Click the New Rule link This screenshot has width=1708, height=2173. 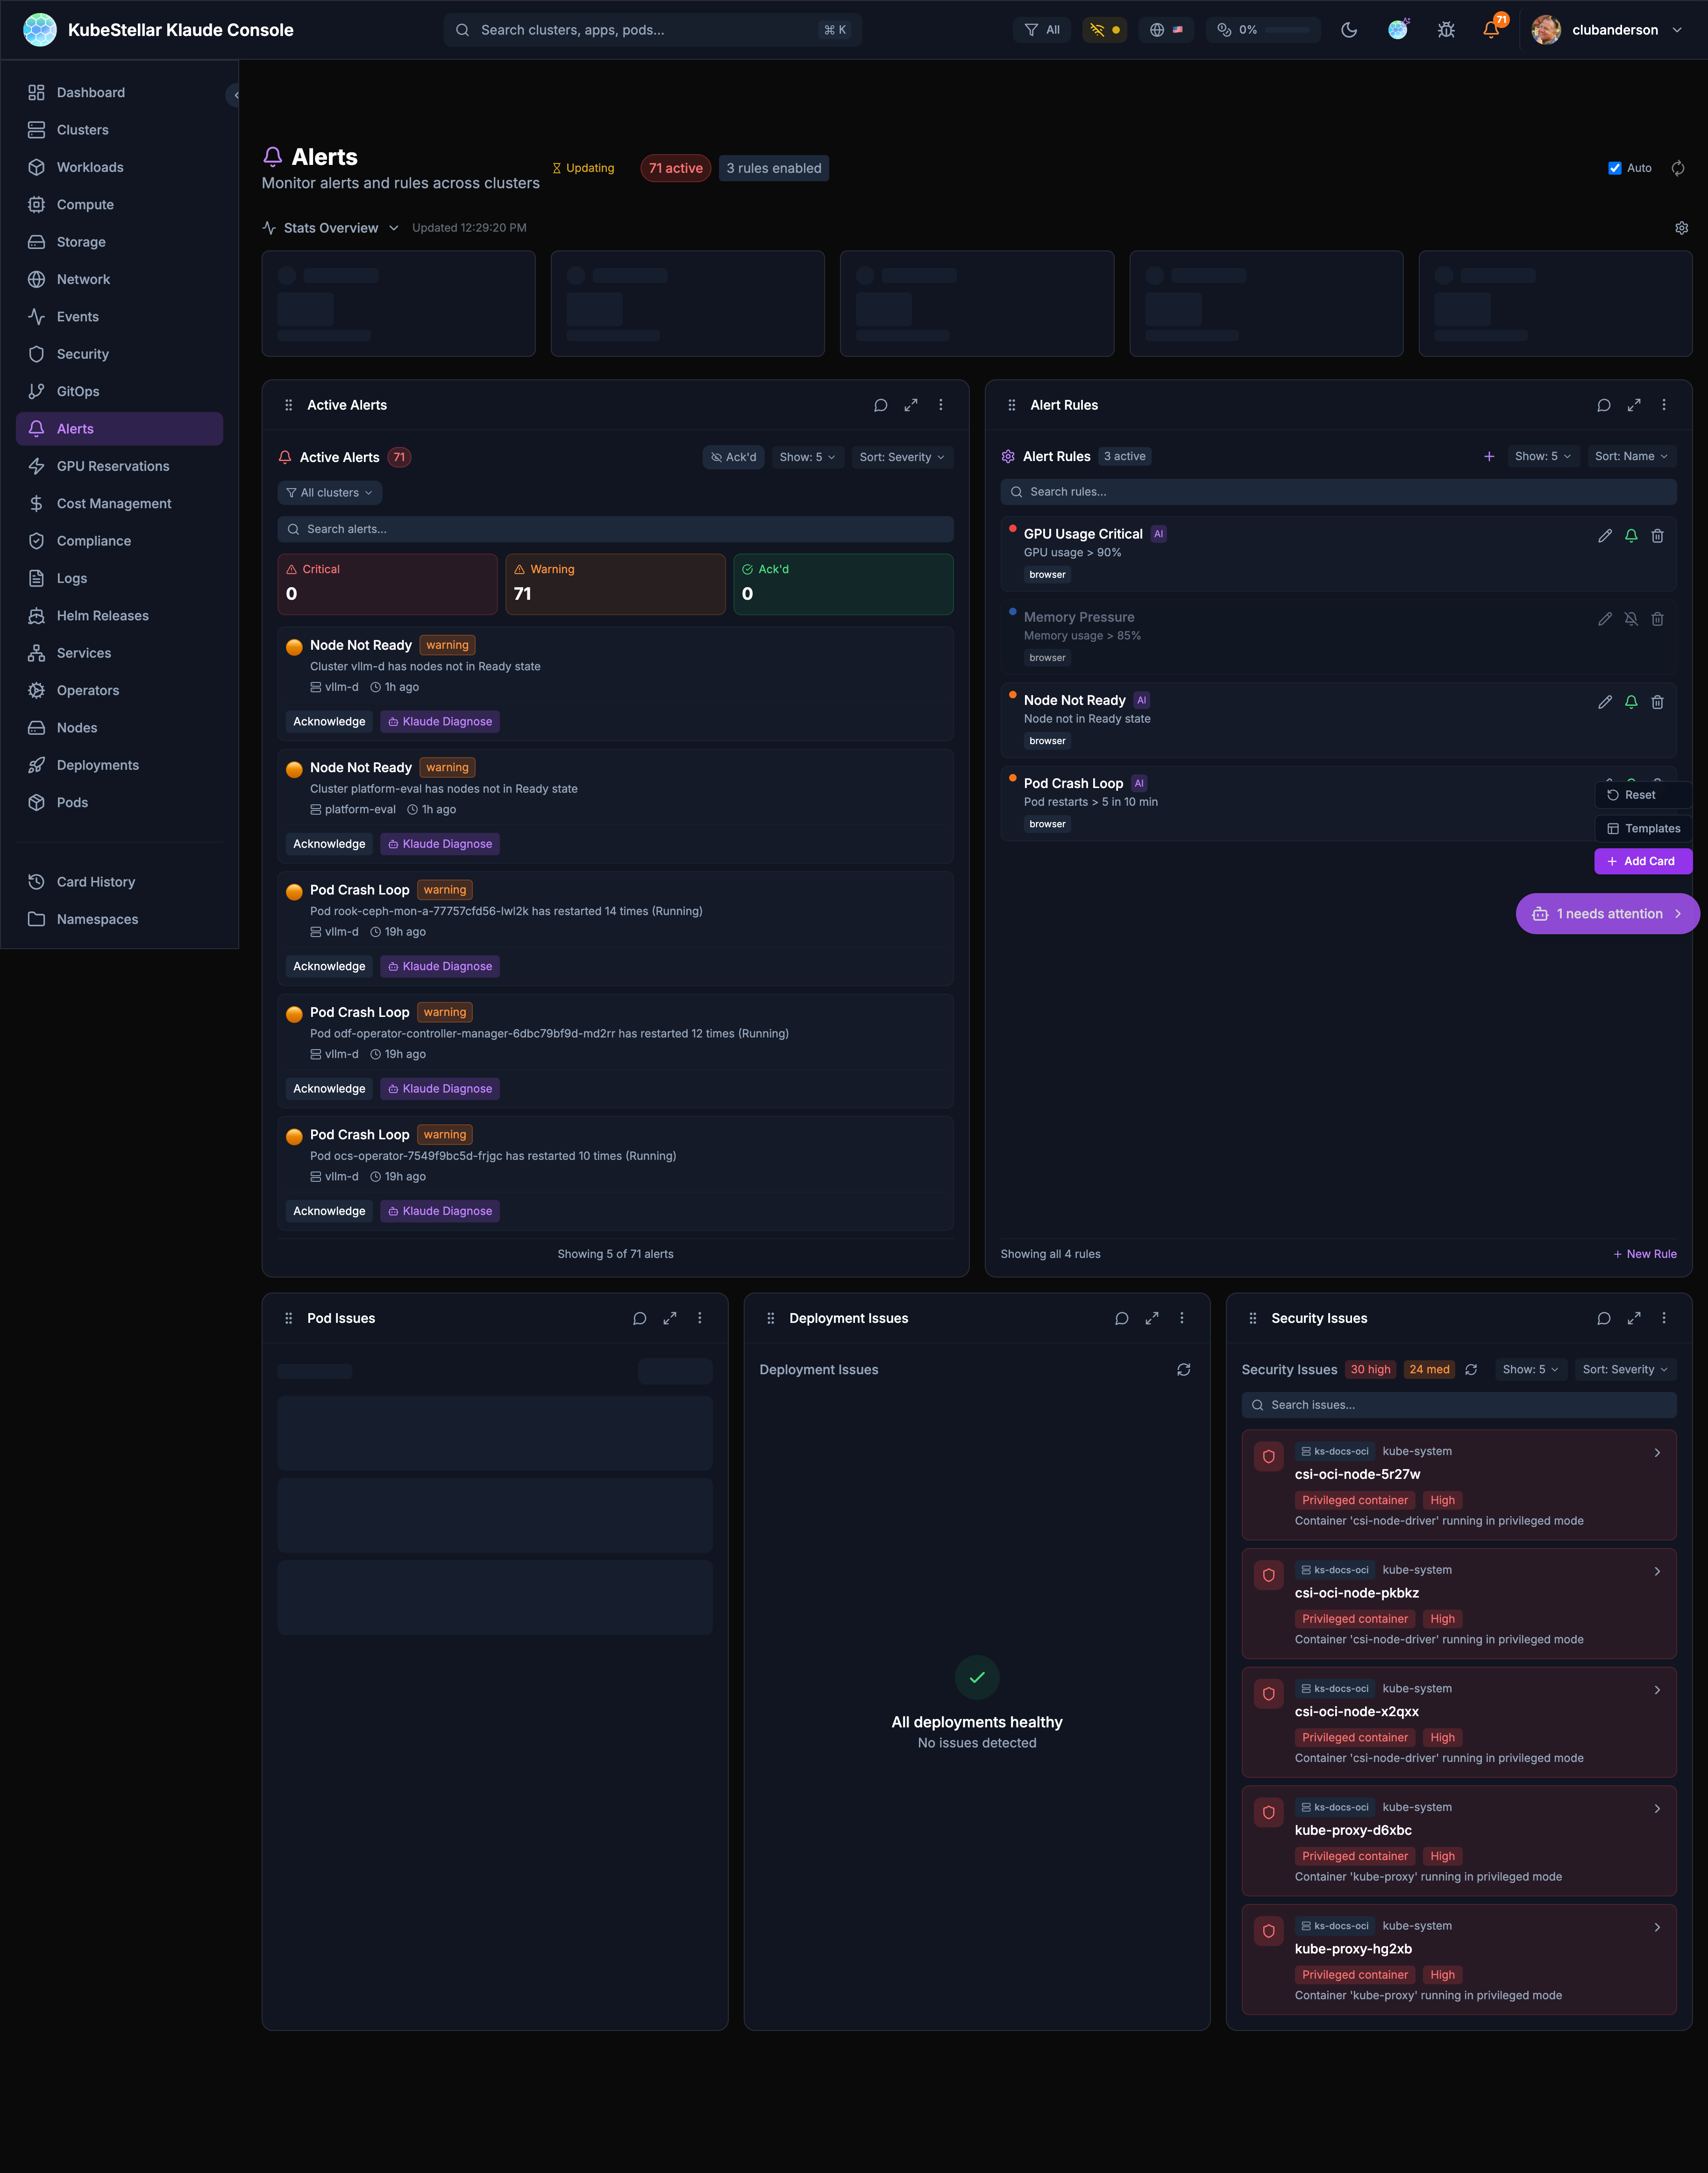1644,1254
